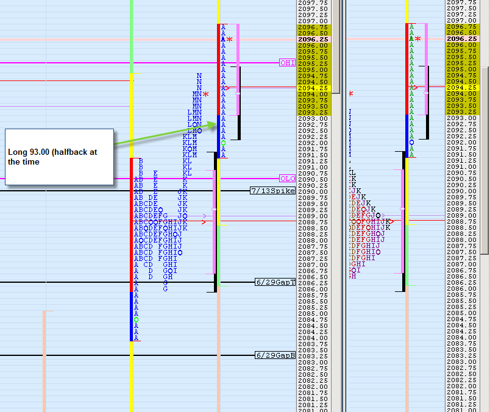The height and width of the screenshot is (412, 490).
Task: Click bold 2096.25 in the left price axis
Action: (x=313, y=40)
